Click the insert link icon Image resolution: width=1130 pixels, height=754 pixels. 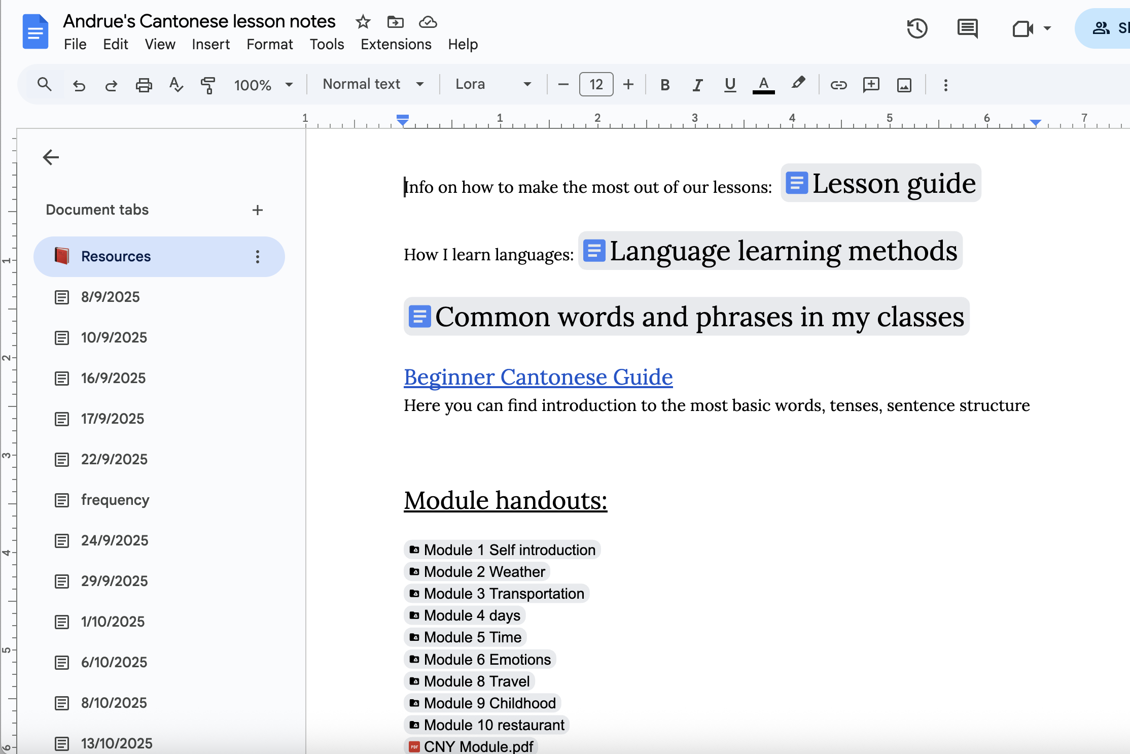tap(838, 85)
